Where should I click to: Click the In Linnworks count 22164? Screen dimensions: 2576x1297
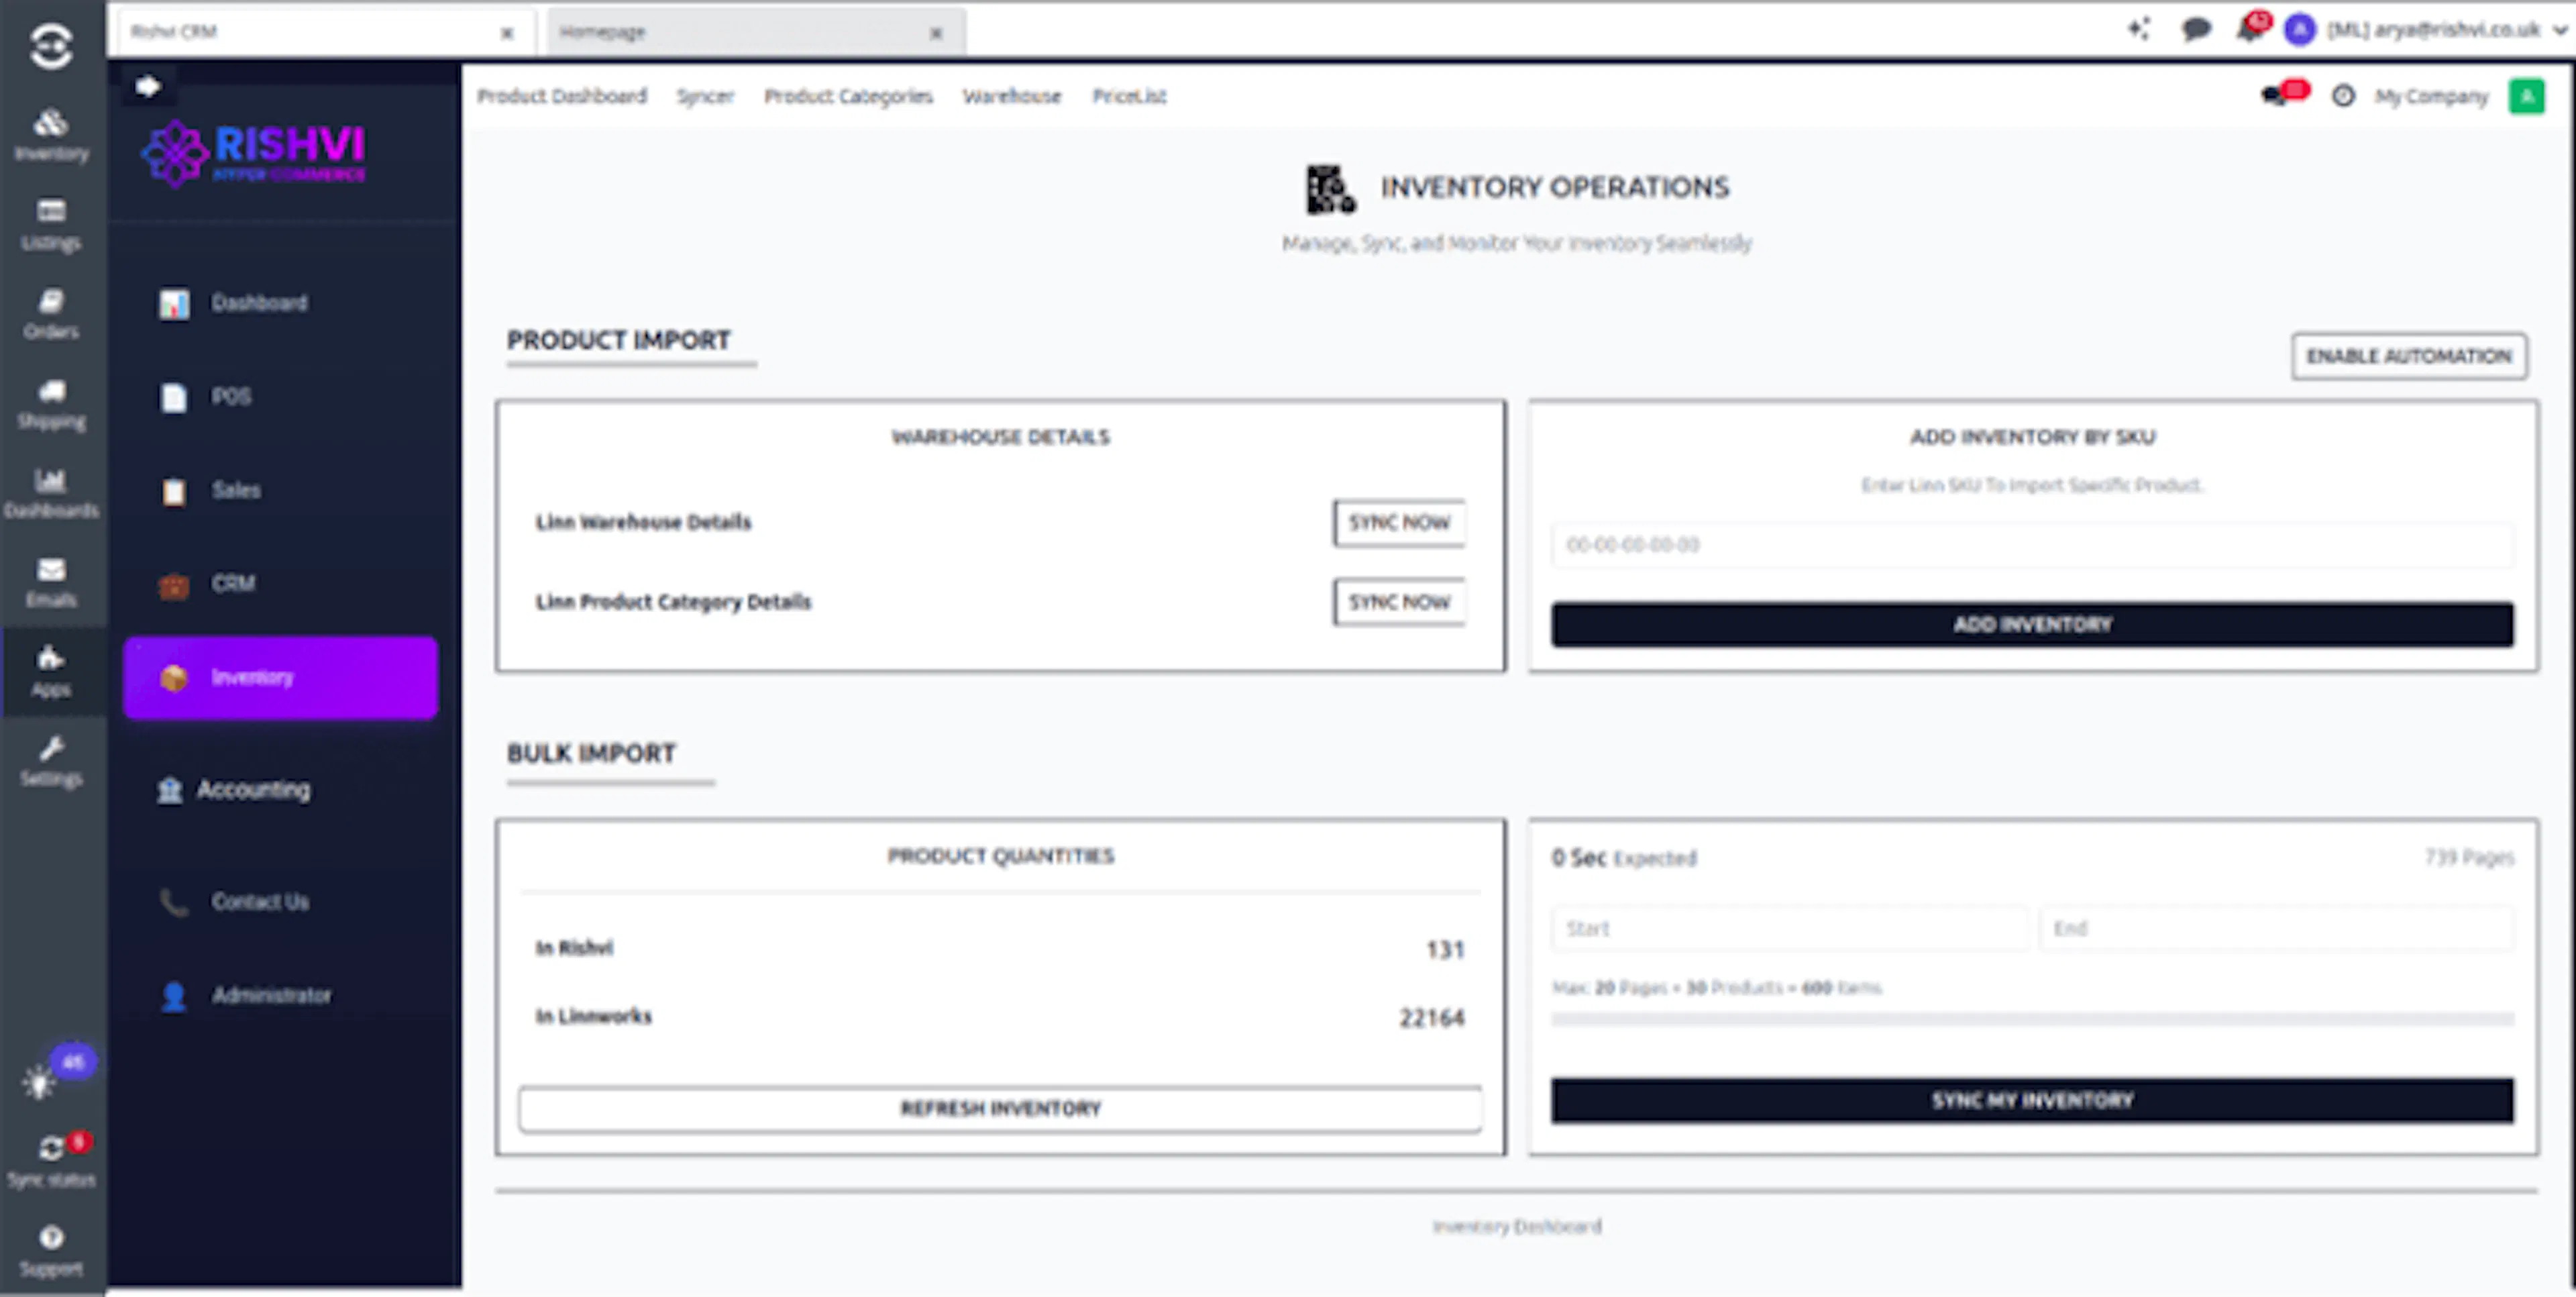1432,1017
